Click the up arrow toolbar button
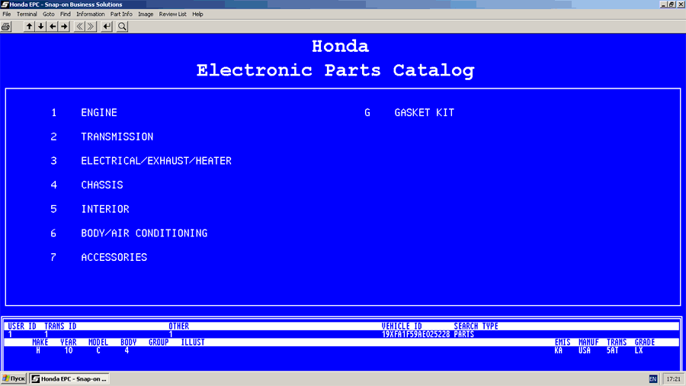This screenshot has width=686, height=386. 29,27
